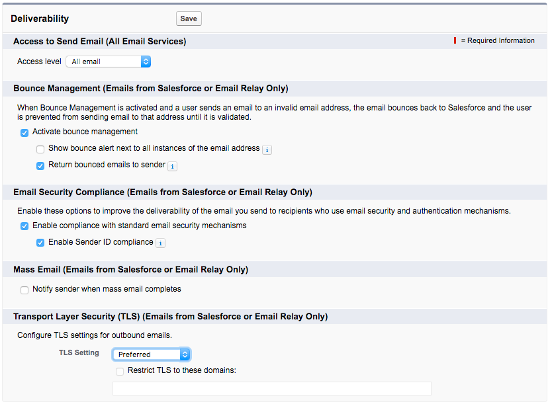550x412 pixels.
Task: Expand the TLS Setting dropdown
Action: pos(152,354)
